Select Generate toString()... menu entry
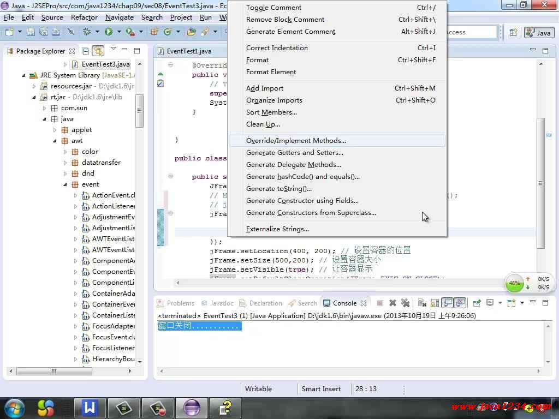The height and width of the screenshot is (419, 559). [337, 189]
